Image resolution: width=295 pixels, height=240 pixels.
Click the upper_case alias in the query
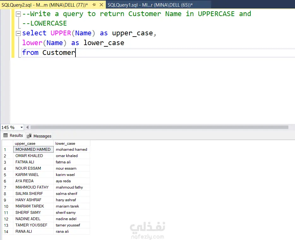[x=132, y=33]
